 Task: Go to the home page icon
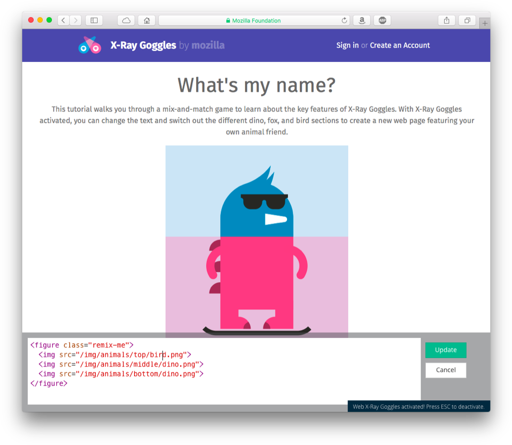[x=147, y=20]
